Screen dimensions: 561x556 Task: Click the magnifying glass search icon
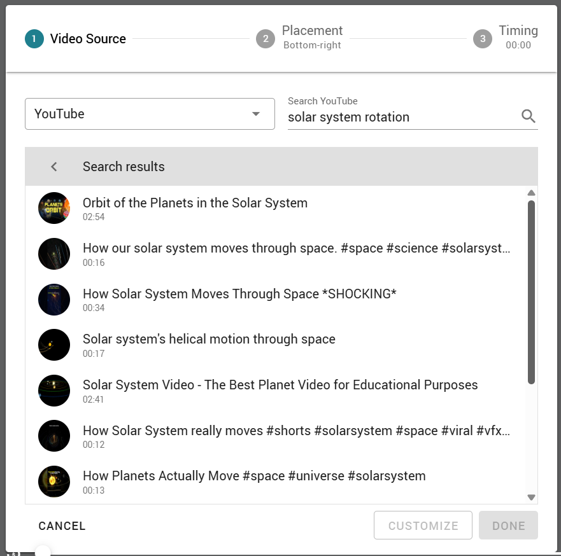tap(528, 116)
